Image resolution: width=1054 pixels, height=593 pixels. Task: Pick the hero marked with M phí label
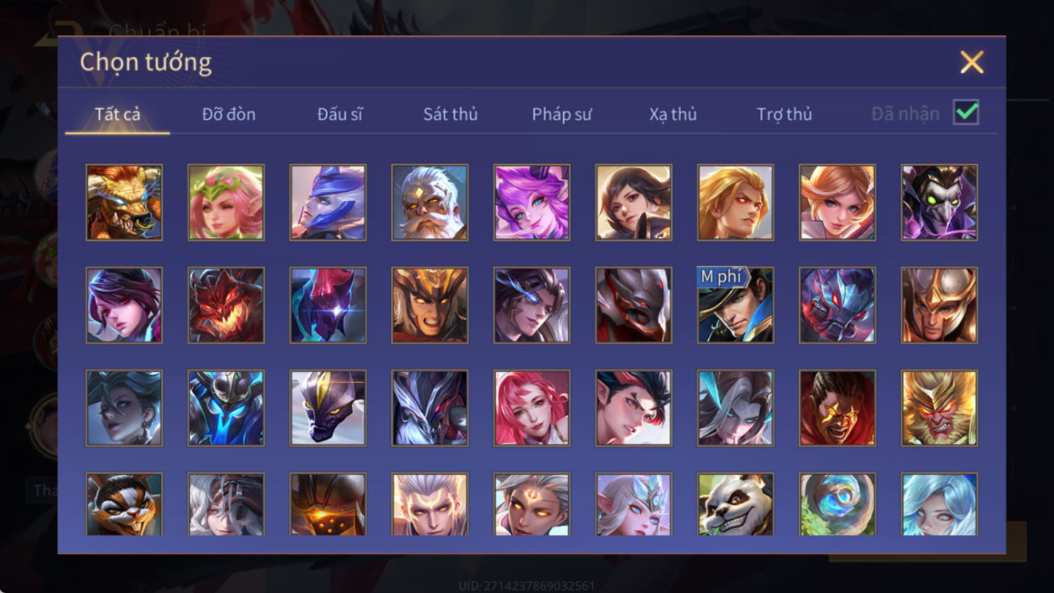(736, 305)
